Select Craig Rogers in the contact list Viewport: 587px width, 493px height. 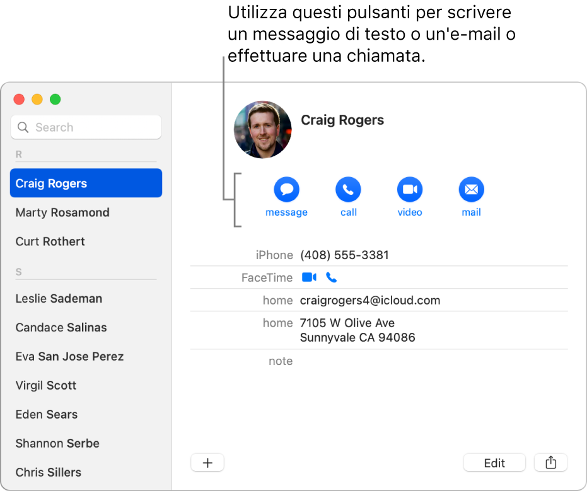click(x=86, y=183)
